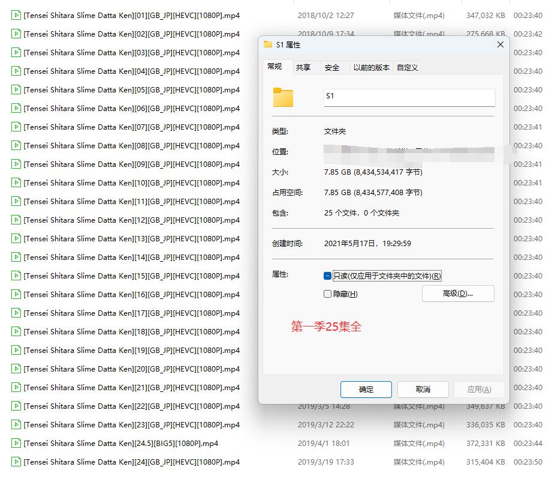Screen dimensions: 558x488
Task: Click the video icon of episode [05] file
Action: (16, 90)
